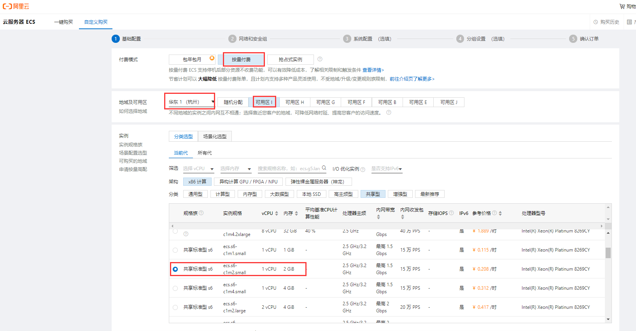The image size is (636, 331).
Task: Click the search magnifier icon in spec filter
Action: pyautogui.click(x=324, y=168)
